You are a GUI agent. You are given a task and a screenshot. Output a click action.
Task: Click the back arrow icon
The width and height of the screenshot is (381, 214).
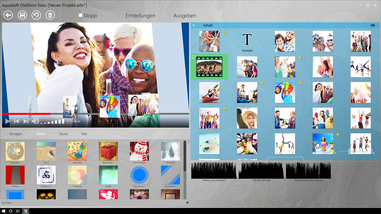click(8, 15)
